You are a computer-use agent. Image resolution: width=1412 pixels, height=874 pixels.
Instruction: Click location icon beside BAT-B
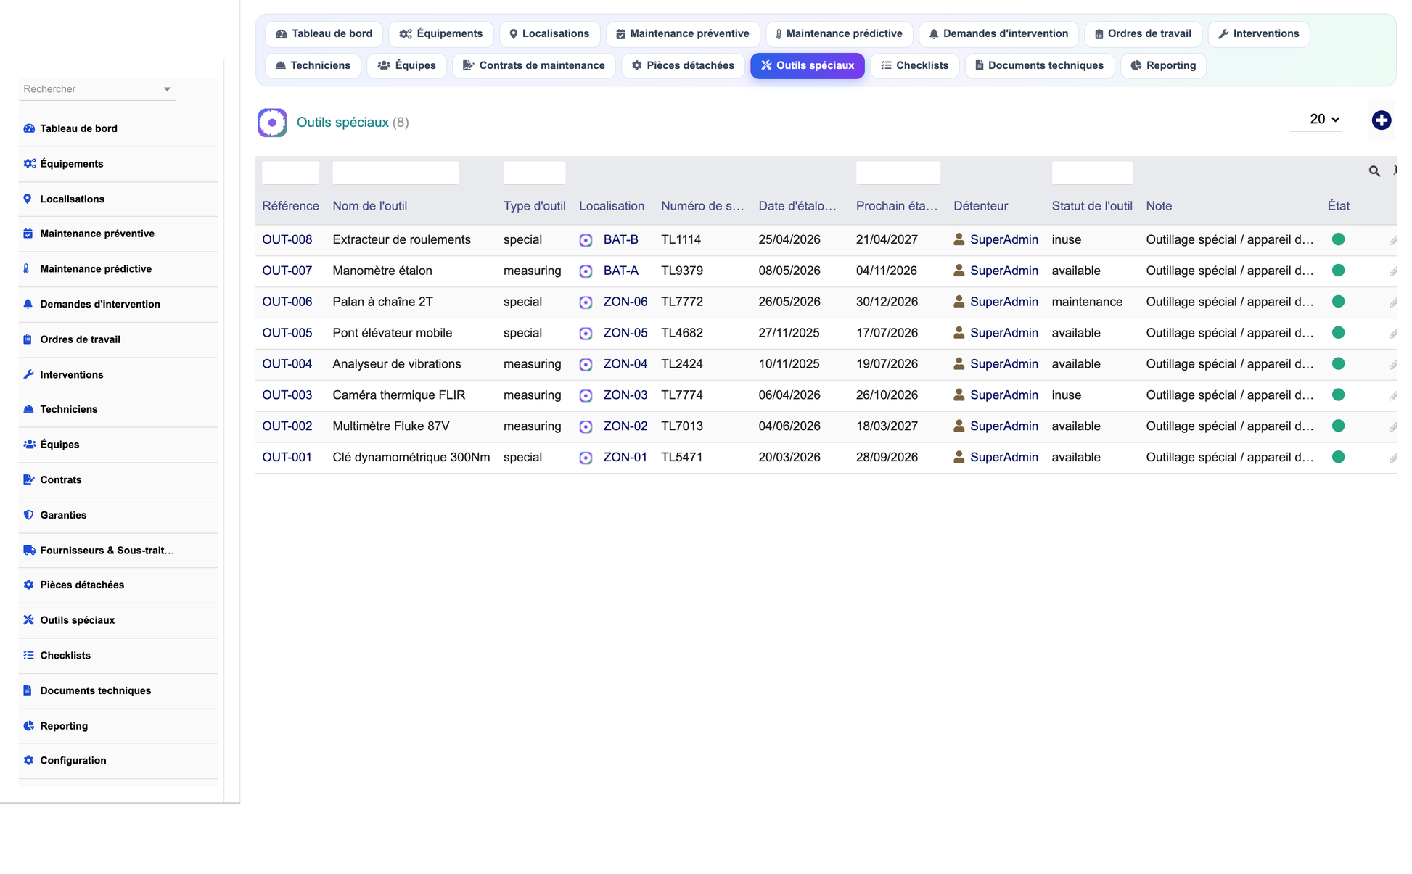586,240
